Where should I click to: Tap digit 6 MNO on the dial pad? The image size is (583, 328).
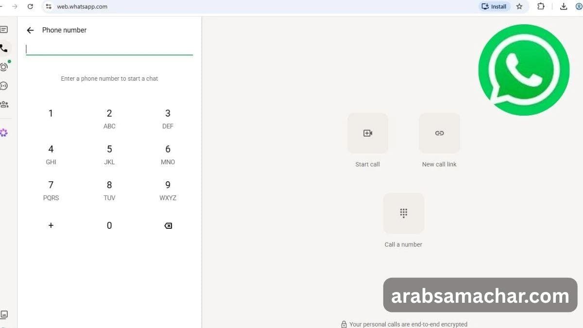168,155
